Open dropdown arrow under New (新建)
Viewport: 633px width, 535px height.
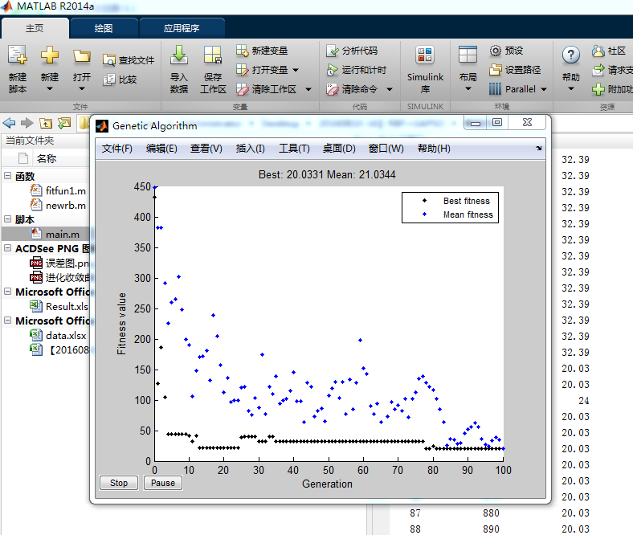coord(50,89)
